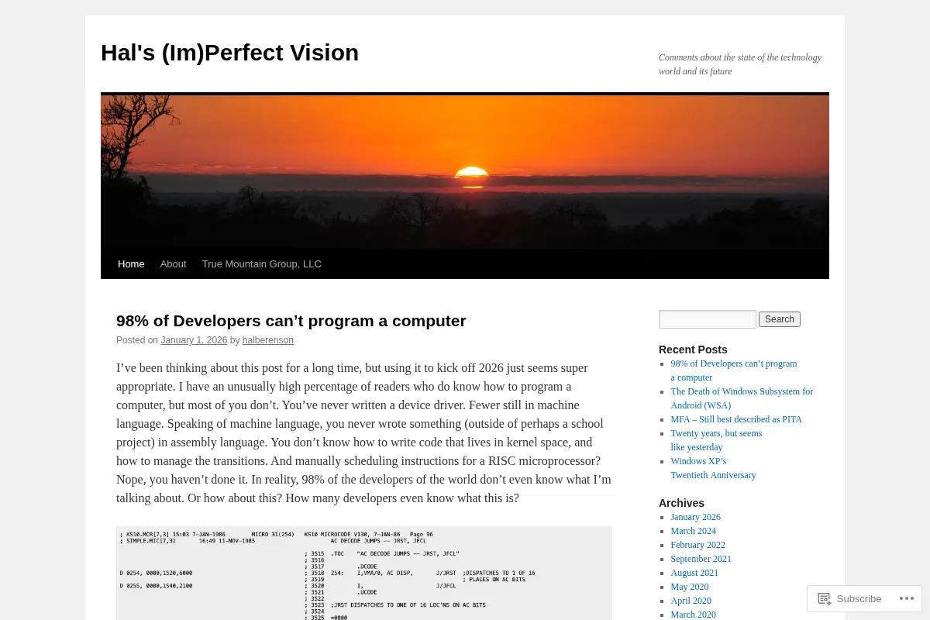Image resolution: width=930 pixels, height=620 pixels.
Task: Click the 'Archives' sidebar heading
Action: coord(681,503)
